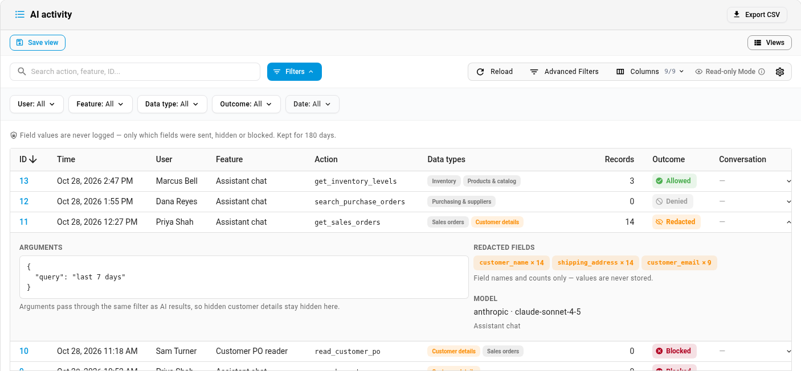Click the ID column sort arrow
This screenshot has height=371, width=801.
[33, 159]
